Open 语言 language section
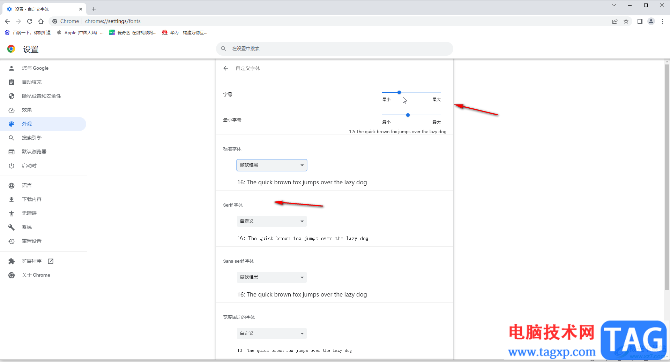670x362 pixels. tap(43, 185)
